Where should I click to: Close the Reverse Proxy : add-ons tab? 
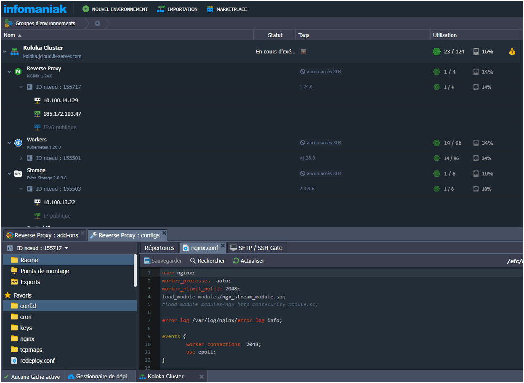pyautogui.click(x=82, y=233)
